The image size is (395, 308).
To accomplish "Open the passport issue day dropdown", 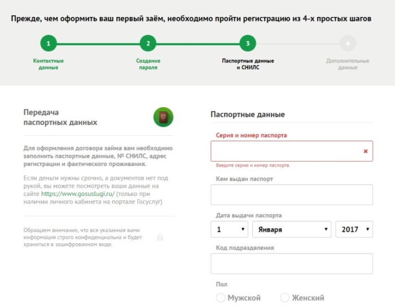I will point(229,229).
